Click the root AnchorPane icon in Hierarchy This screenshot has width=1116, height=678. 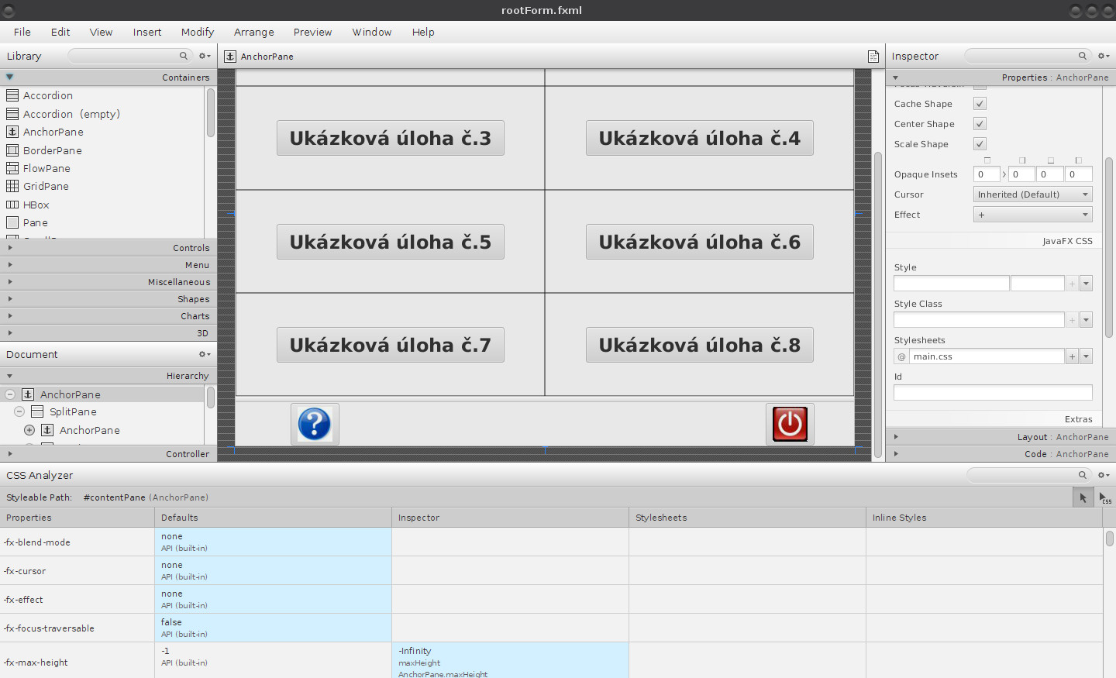28,394
